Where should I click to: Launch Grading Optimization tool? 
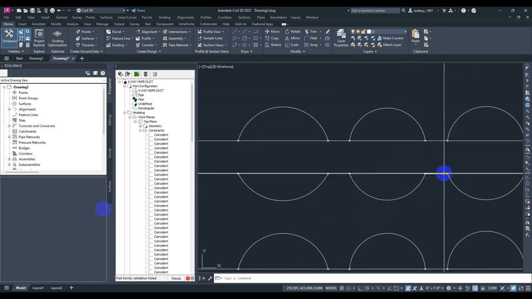[57, 38]
